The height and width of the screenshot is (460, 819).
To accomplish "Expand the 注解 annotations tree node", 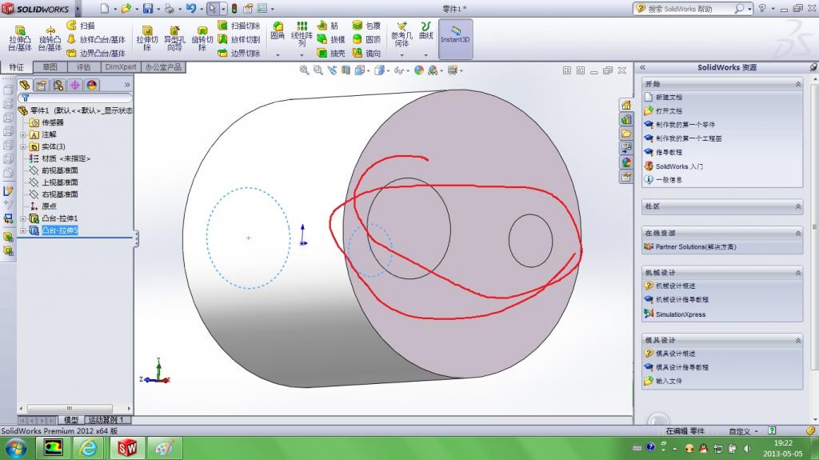I will [x=23, y=134].
